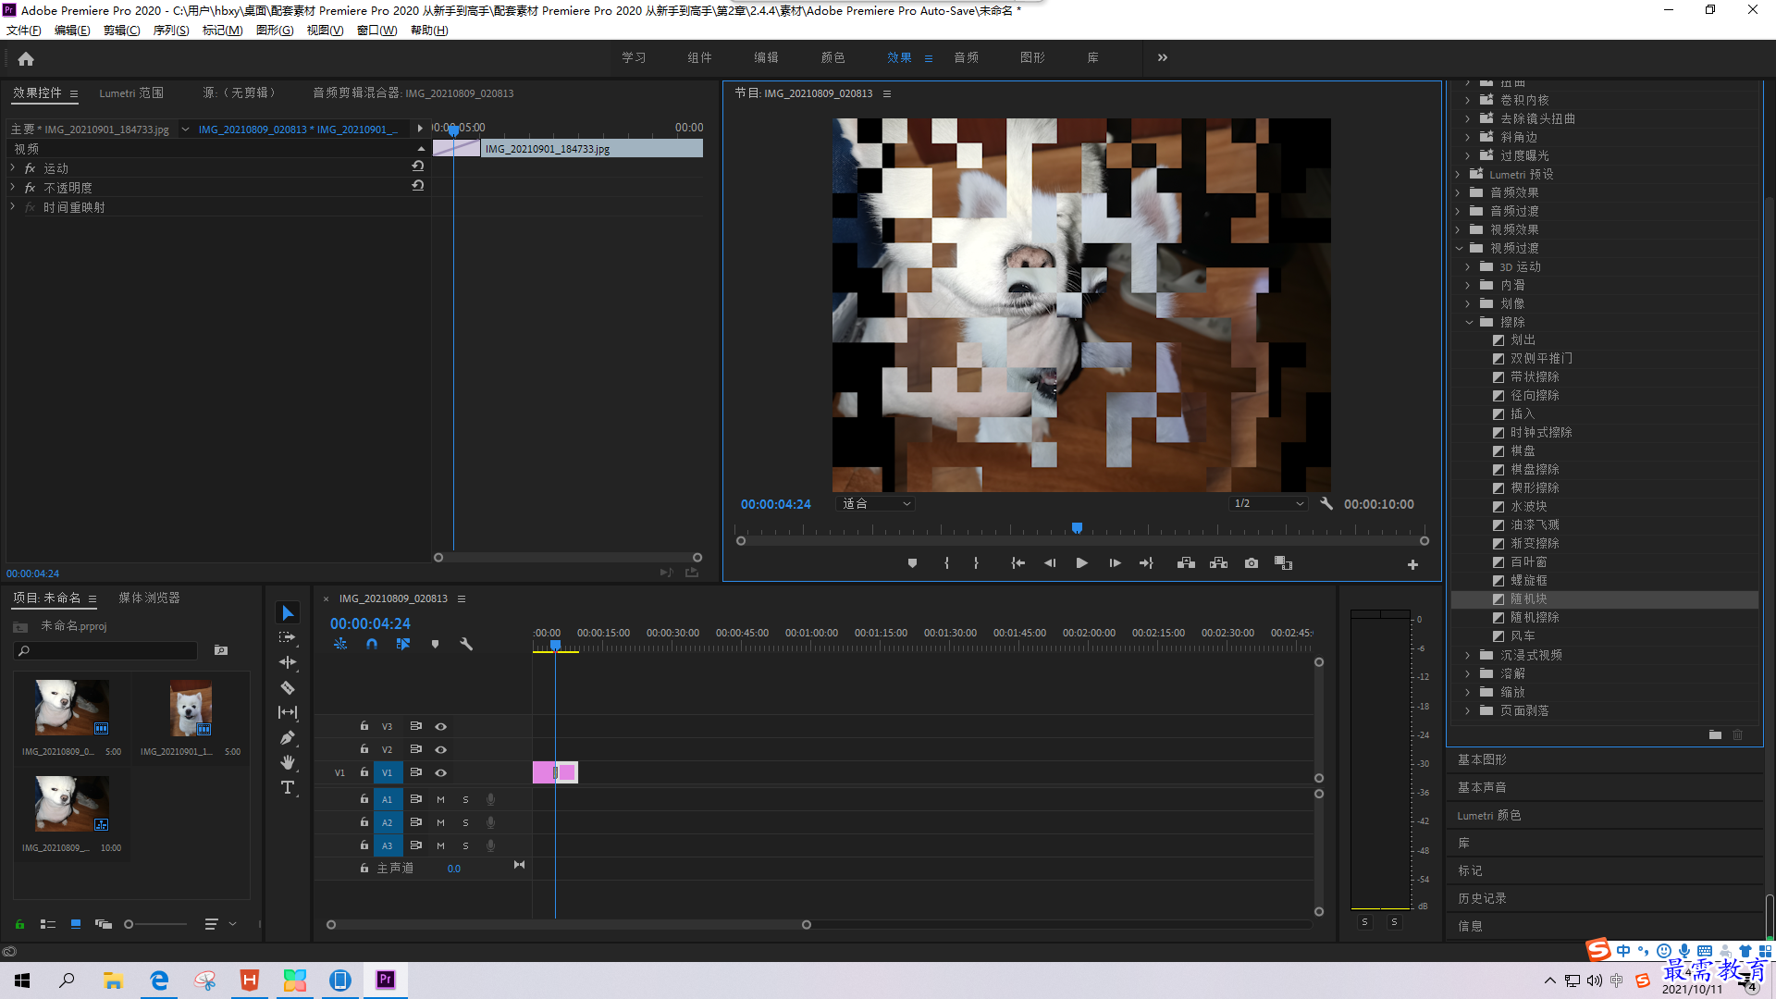Mute audio track A1

tap(440, 799)
